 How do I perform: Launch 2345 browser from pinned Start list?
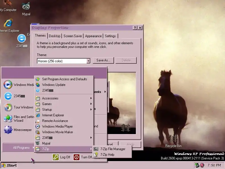pos(8,96)
